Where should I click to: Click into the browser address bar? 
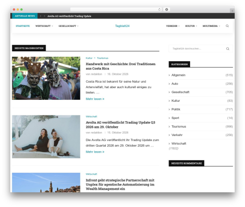click(x=116, y=9)
